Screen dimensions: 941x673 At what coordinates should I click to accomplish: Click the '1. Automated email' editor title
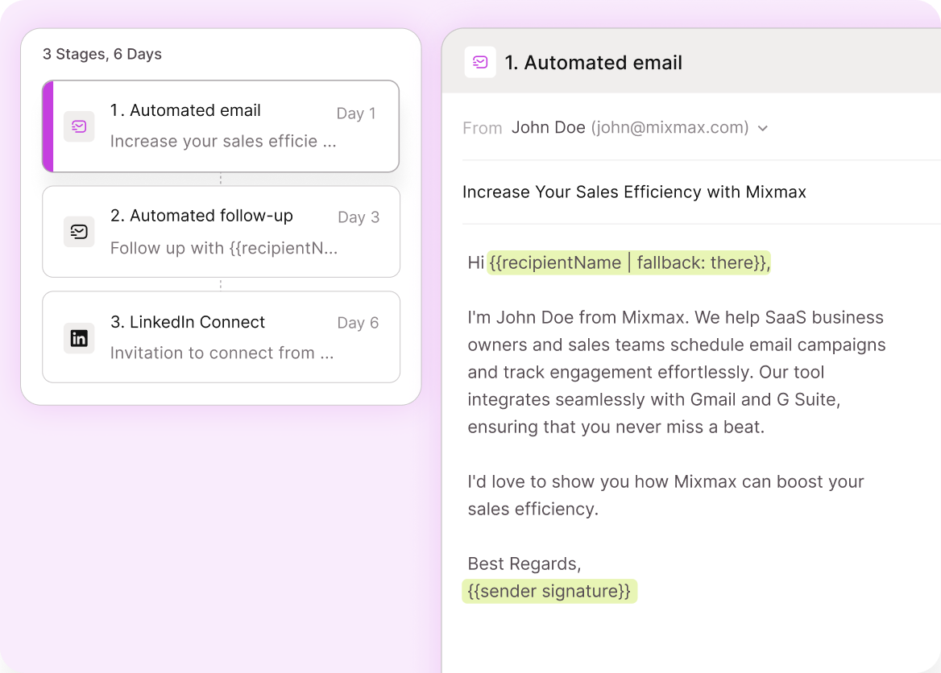(594, 63)
